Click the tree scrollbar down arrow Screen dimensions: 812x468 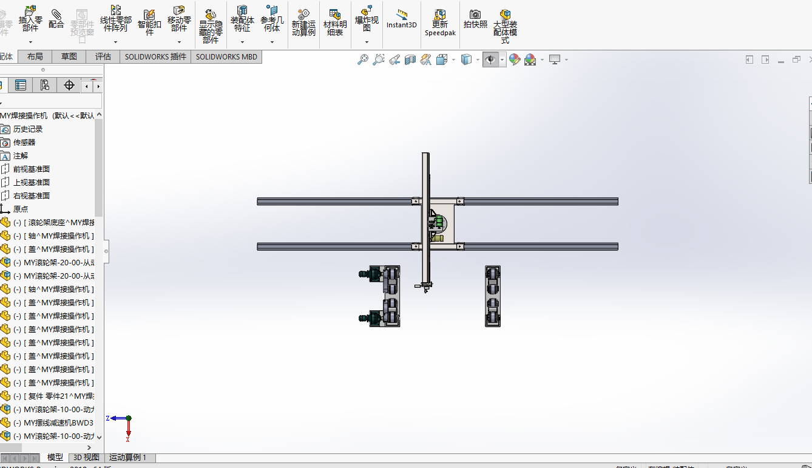pos(100,436)
